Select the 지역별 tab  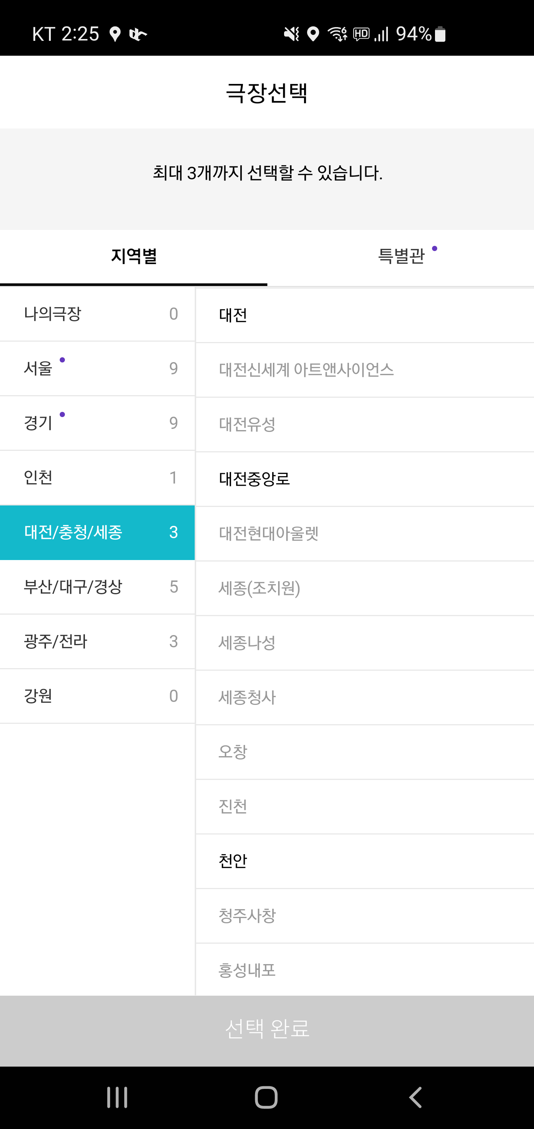[x=133, y=256]
